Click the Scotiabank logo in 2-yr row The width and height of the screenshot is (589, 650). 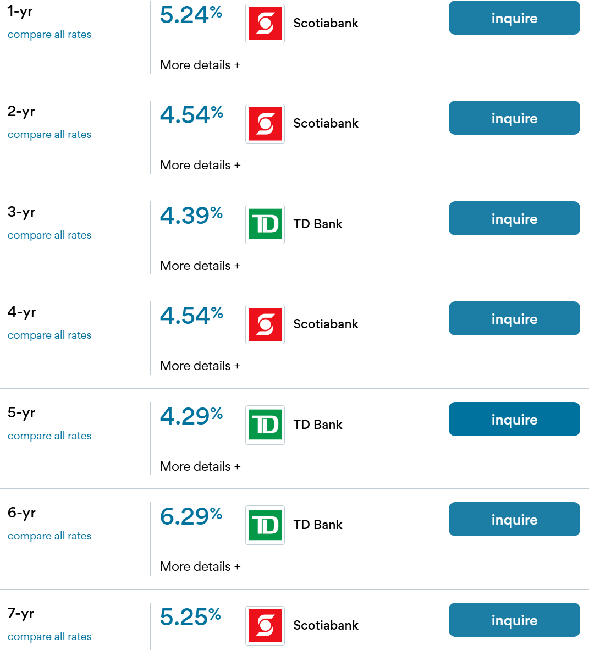click(x=265, y=124)
